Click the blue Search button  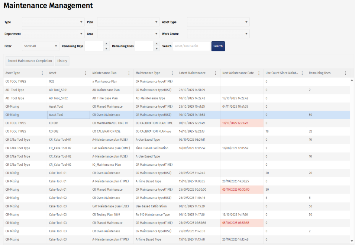218,46
